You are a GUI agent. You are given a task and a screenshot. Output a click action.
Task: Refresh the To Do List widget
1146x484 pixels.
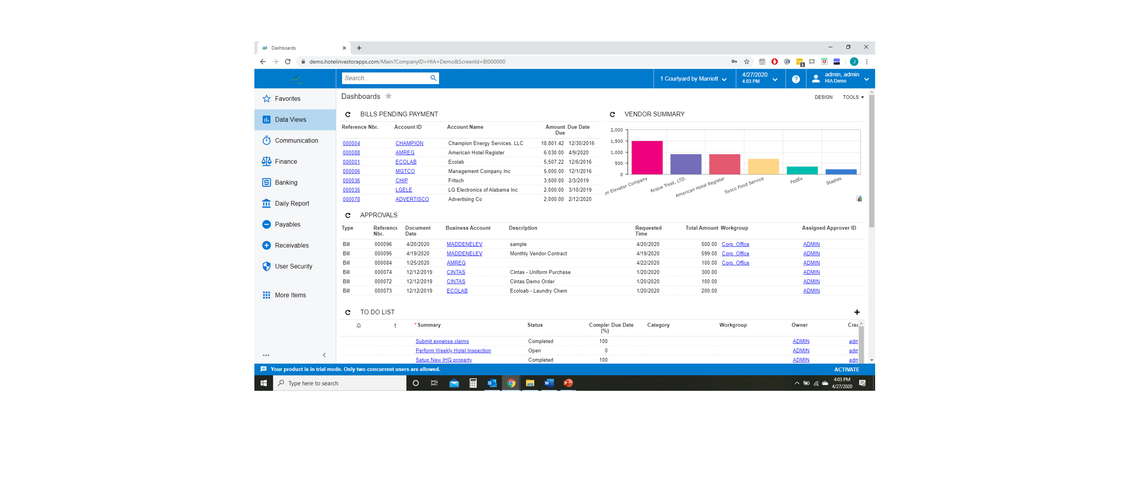click(348, 312)
